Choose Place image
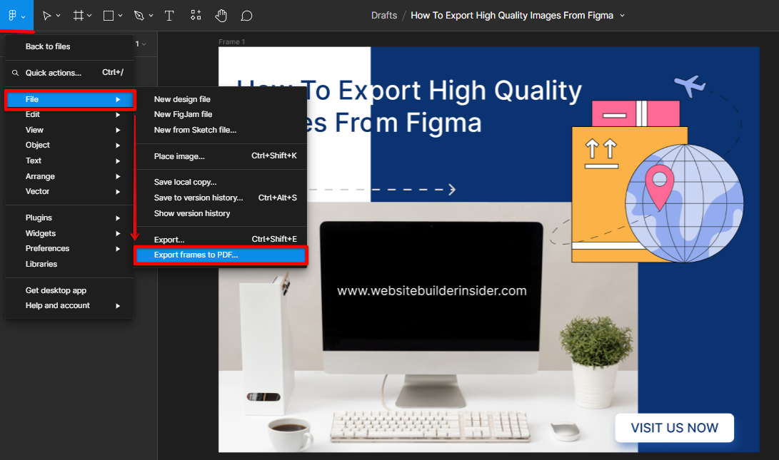Image resolution: width=779 pixels, height=460 pixels. tap(221, 156)
